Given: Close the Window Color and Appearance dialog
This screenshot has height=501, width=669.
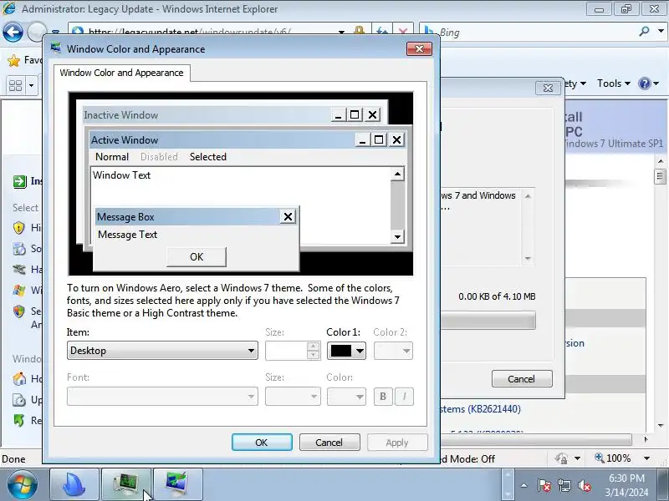Looking at the screenshot, I should click(419, 48).
